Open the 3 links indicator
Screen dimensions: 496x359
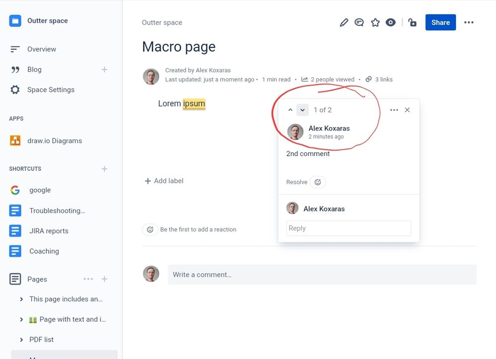coord(379,79)
